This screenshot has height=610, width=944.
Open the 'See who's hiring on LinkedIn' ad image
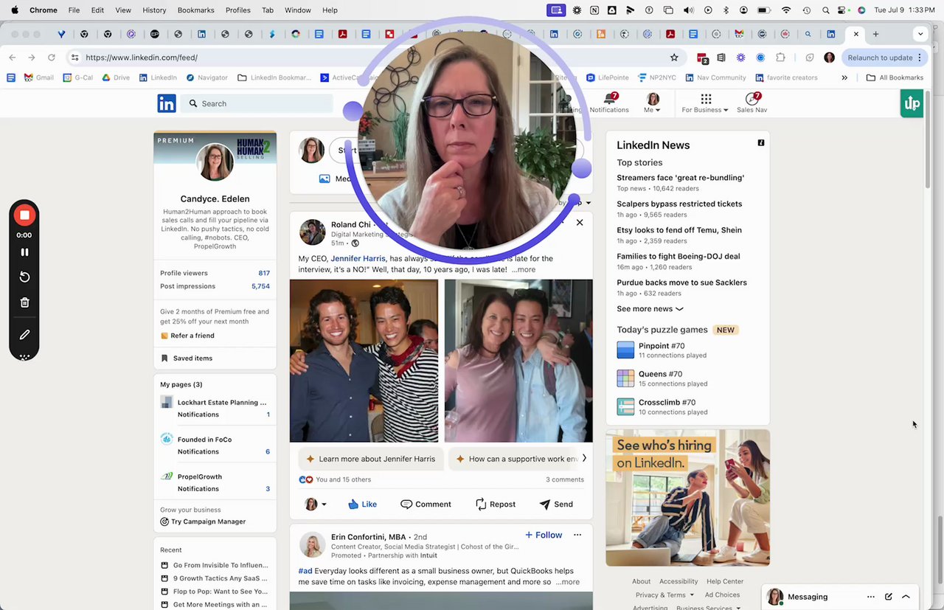click(687, 498)
